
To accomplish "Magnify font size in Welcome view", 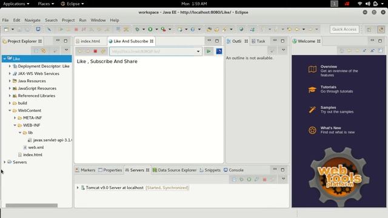I will click(x=372, y=51).
